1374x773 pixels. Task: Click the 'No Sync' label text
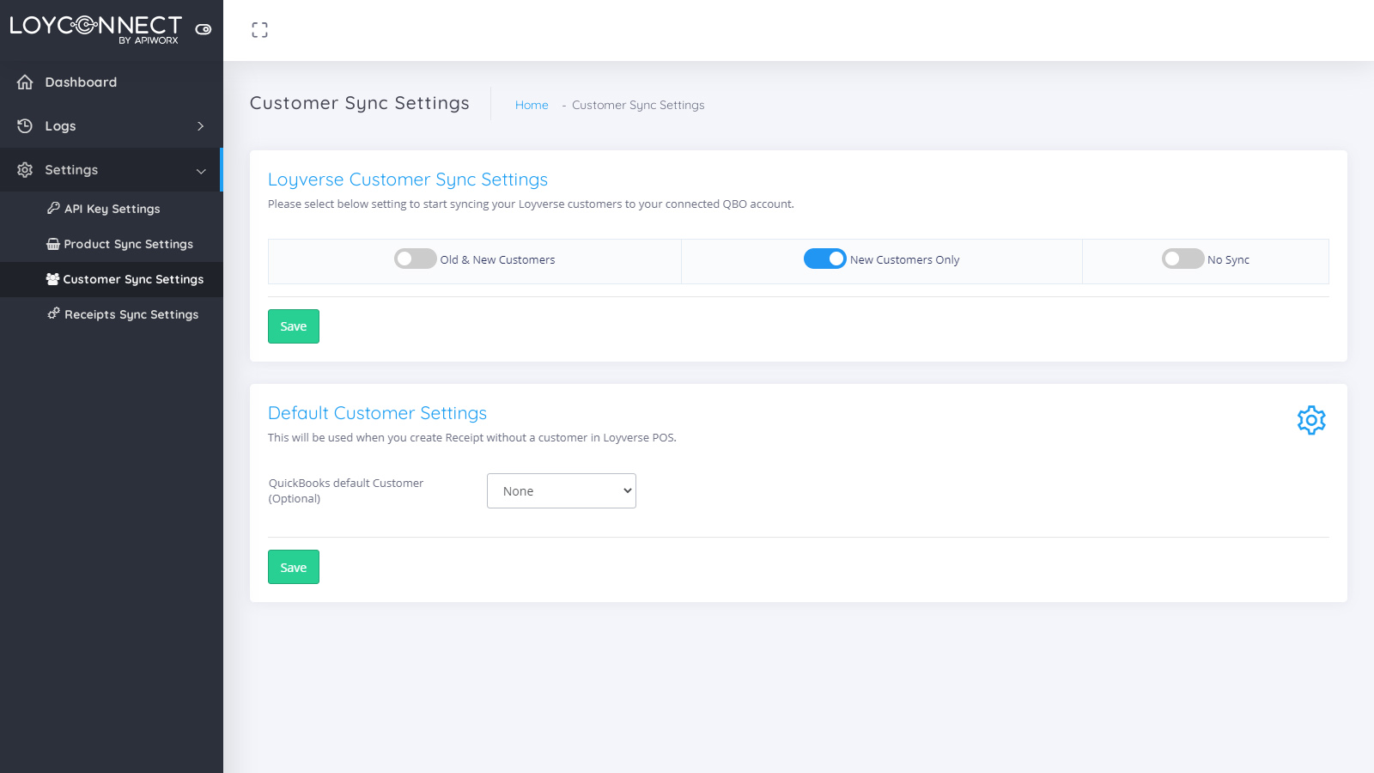pos(1228,259)
